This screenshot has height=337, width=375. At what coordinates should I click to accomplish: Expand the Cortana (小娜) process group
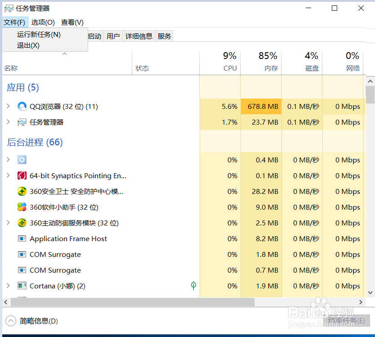[x=9, y=286]
